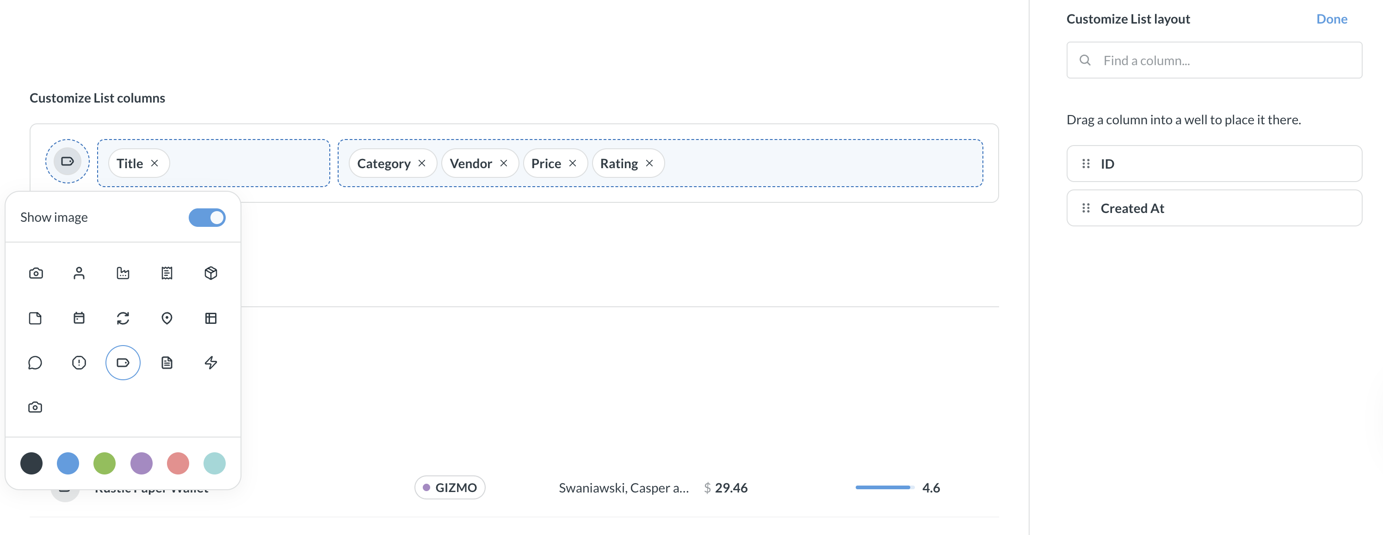The height and width of the screenshot is (535, 1383).
Task: Click the currently selected tag icon
Action: (x=123, y=362)
